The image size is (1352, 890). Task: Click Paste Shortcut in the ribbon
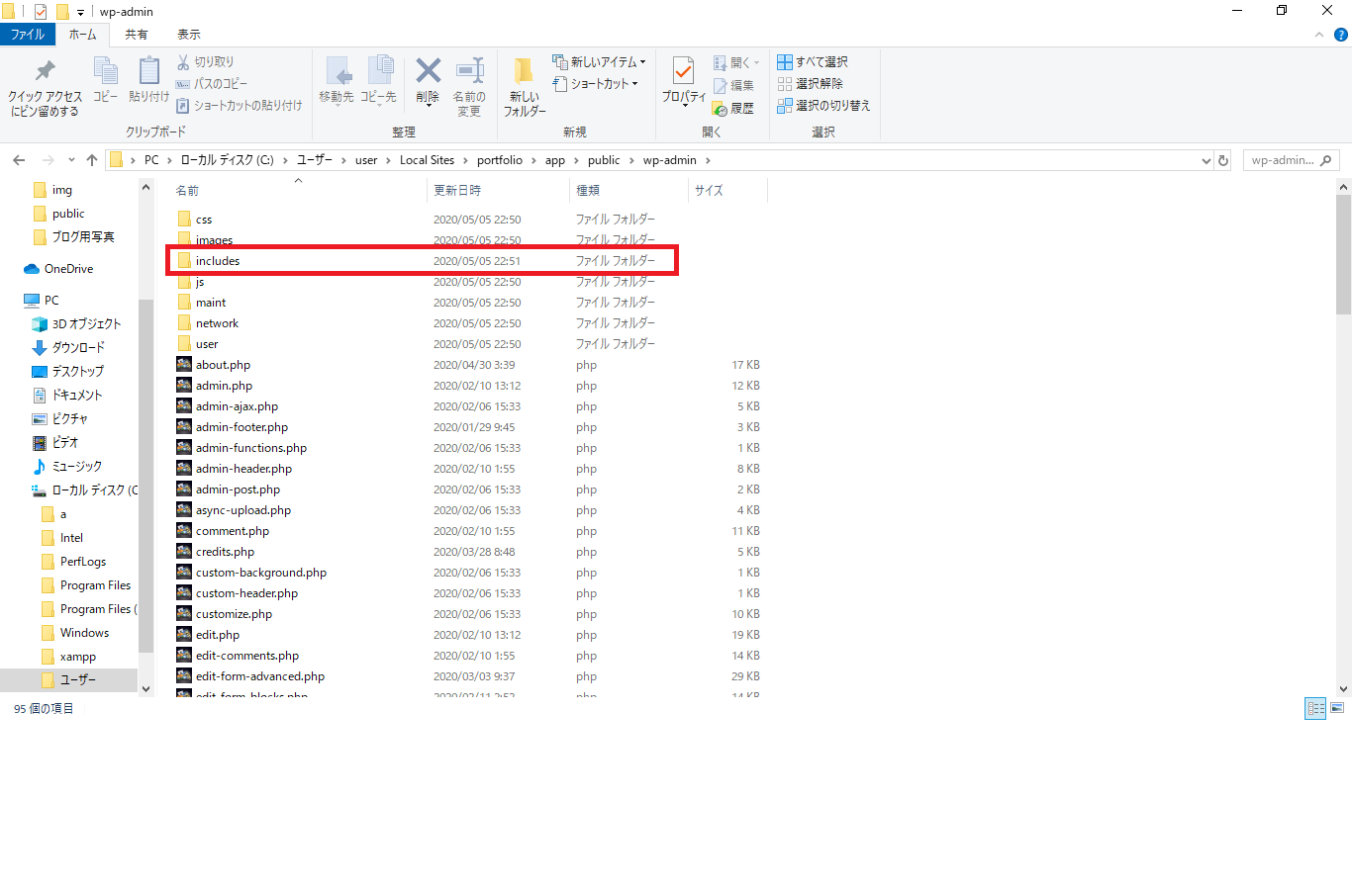240,105
